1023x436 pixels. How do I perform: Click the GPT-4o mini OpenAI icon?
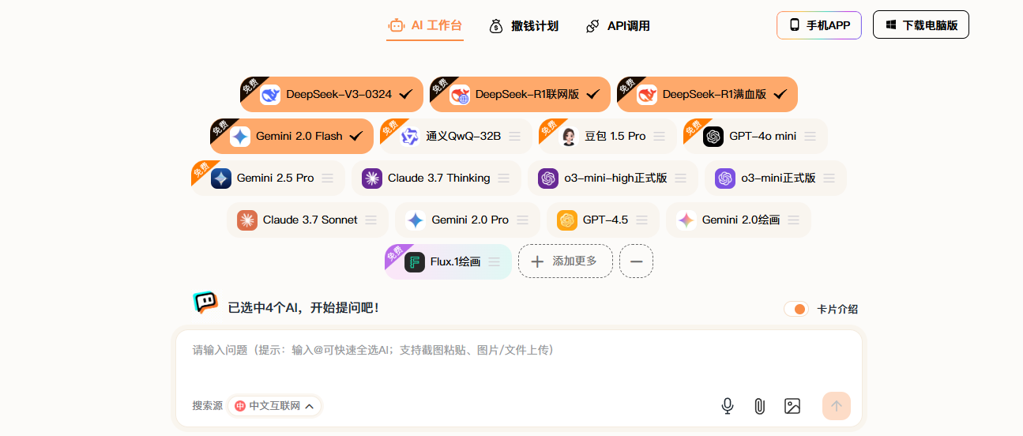click(713, 137)
